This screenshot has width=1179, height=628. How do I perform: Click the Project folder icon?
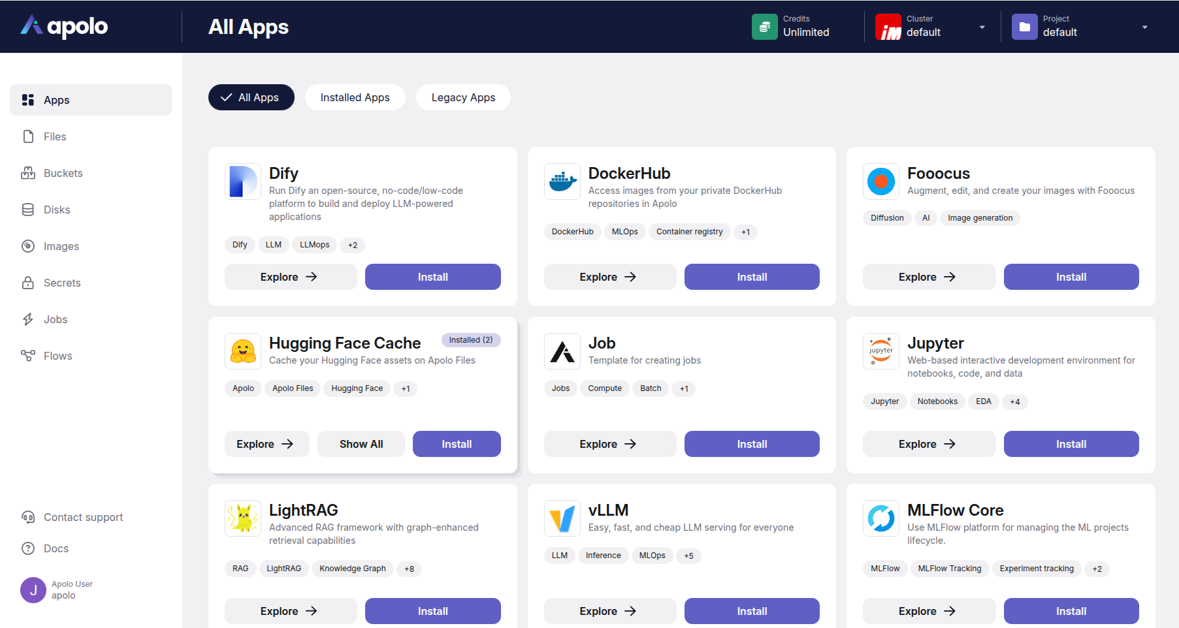coord(1025,27)
